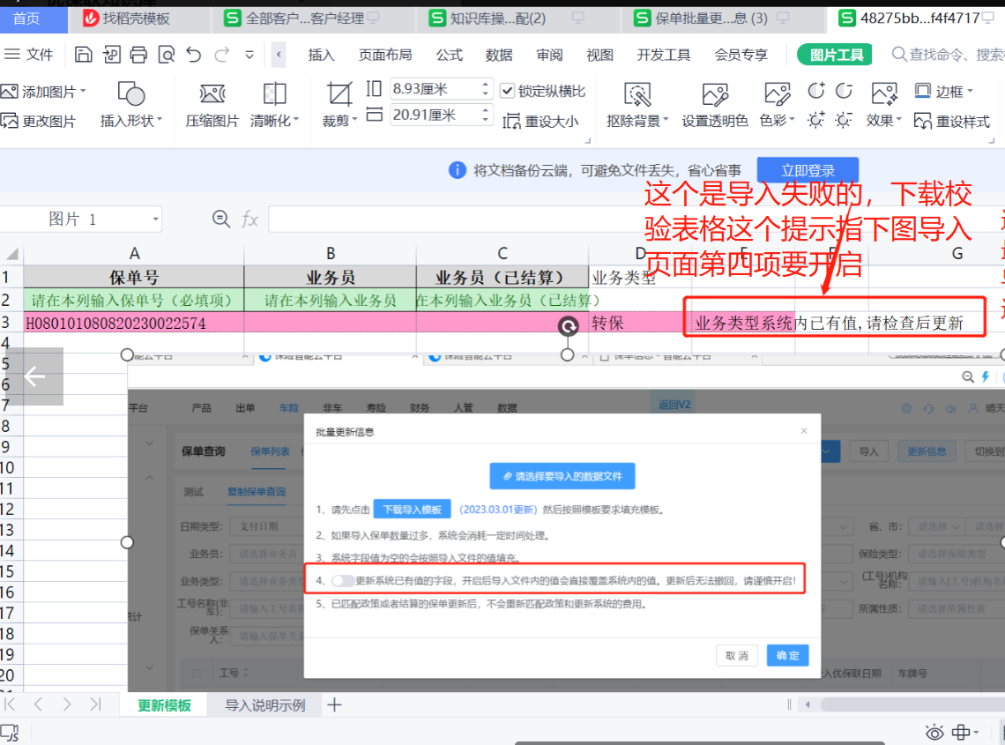This screenshot has width=1005, height=745.
Task: Click the info icon in backup banner
Action: 457,170
